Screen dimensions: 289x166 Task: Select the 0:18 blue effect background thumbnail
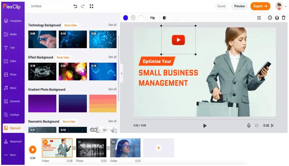[103, 71]
